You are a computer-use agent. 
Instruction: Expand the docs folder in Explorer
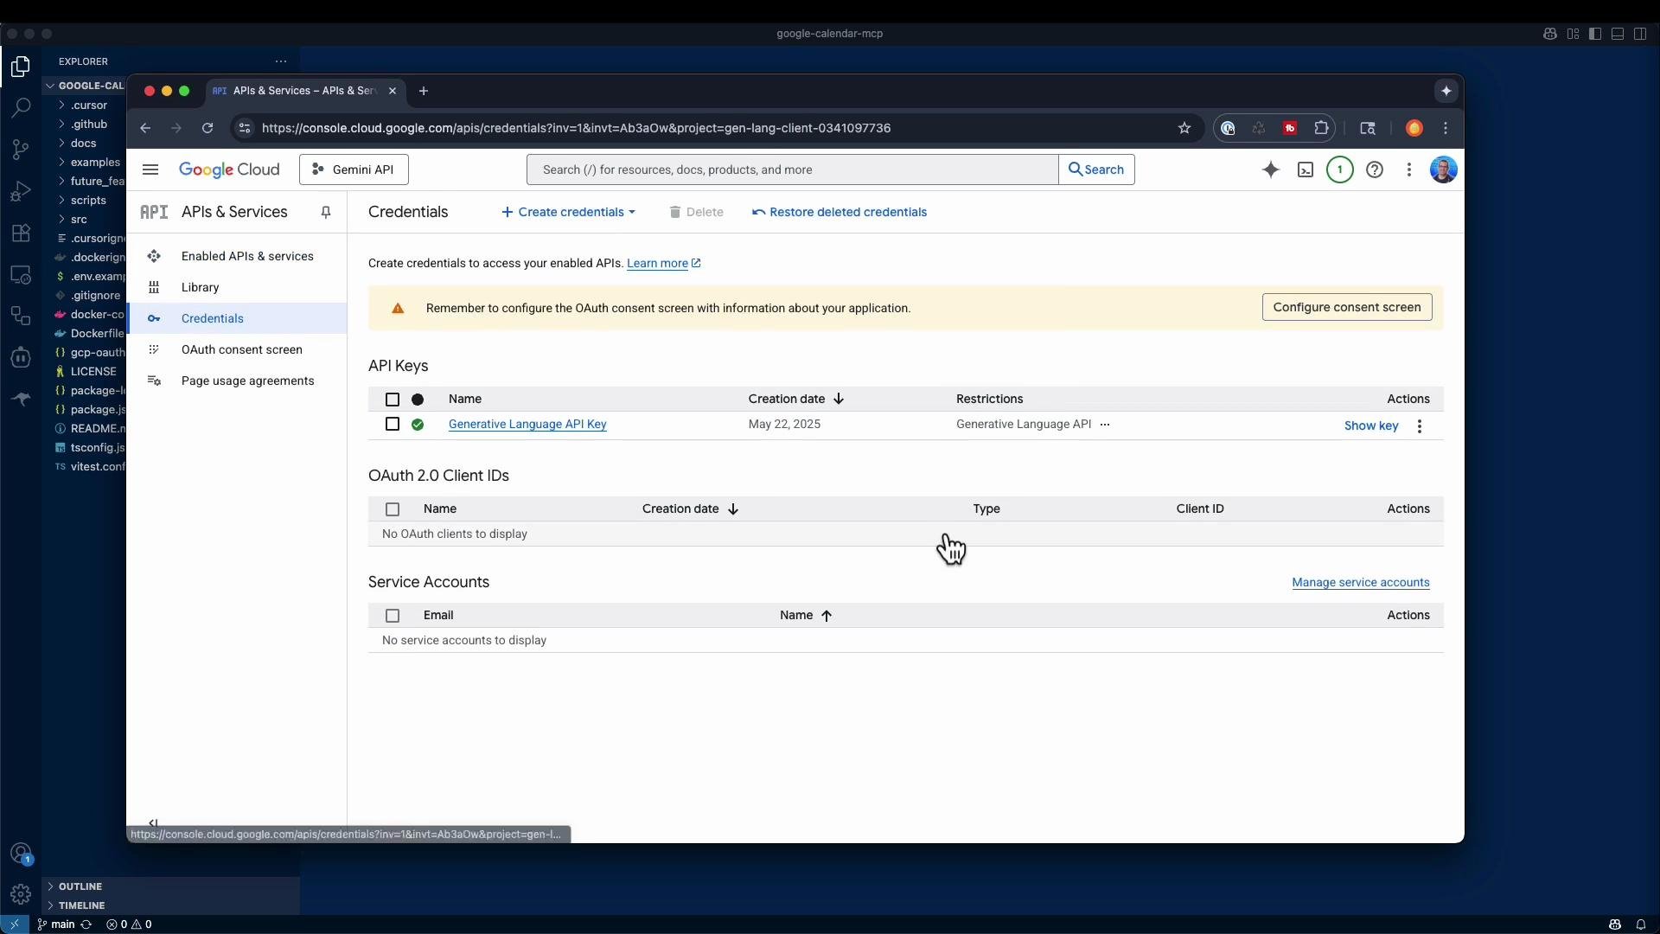[83, 144]
